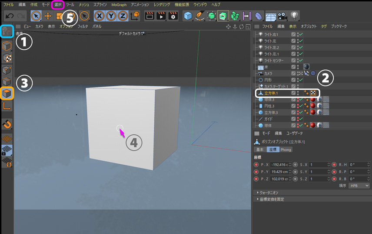Viewport: 372px width, 234px height.
Task: Click the red material sphere tag on 円柱.3
Action: click(x=312, y=106)
